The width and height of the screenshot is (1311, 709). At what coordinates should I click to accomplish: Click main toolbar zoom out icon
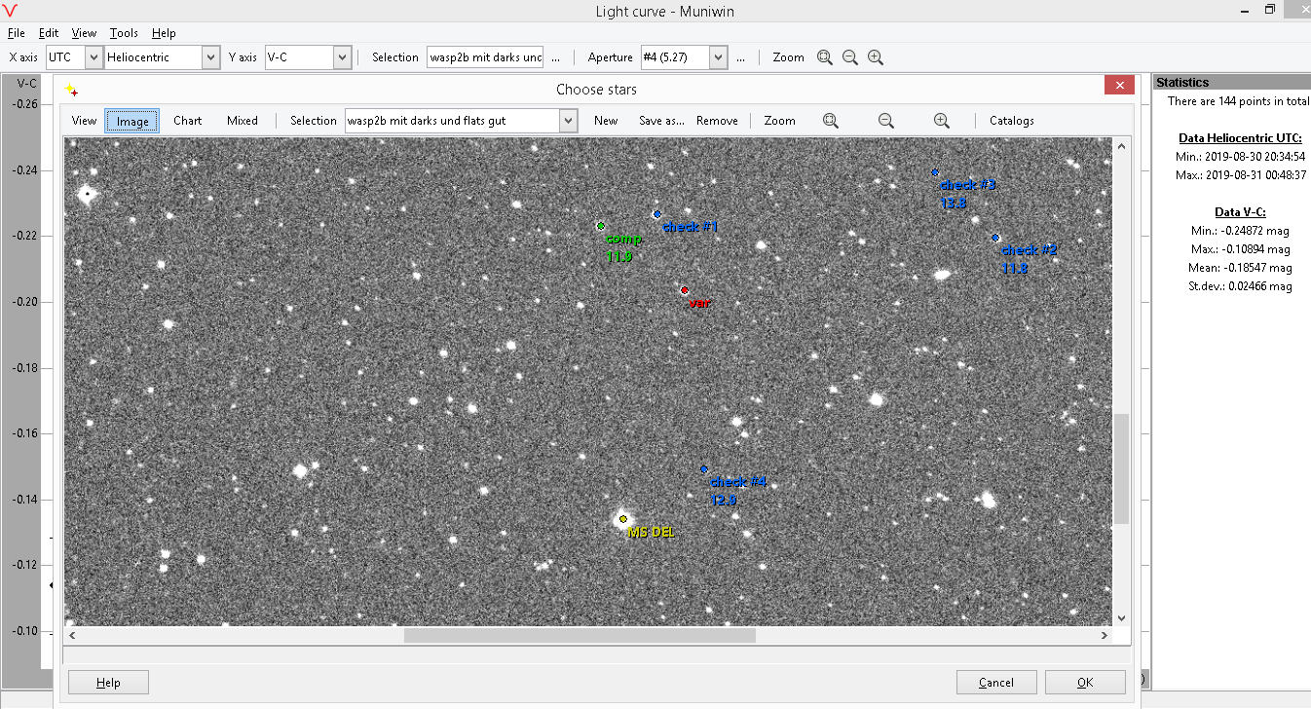click(x=849, y=57)
